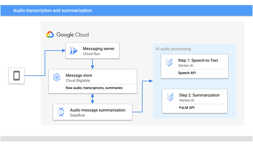Click the "PaLM API" text
This screenshot has height=145, width=253.
click(187, 107)
